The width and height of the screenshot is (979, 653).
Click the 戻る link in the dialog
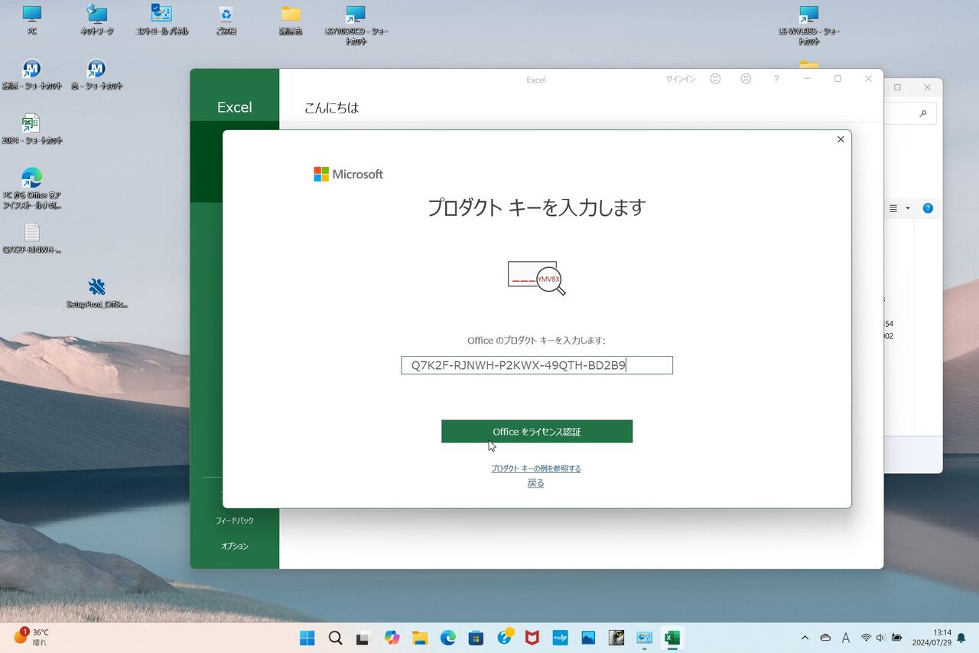click(535, 483)
